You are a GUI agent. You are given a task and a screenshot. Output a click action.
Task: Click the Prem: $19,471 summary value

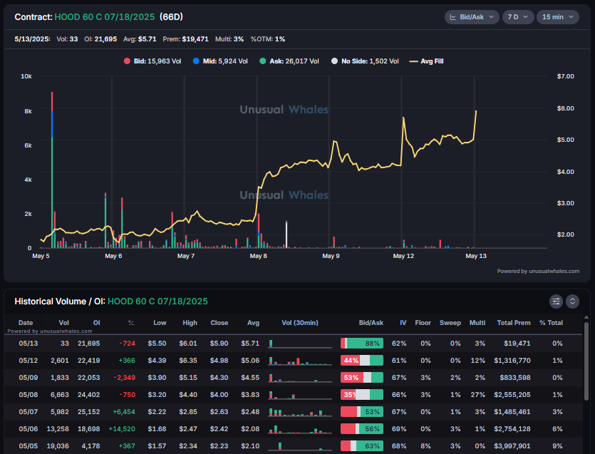point(185,39)
